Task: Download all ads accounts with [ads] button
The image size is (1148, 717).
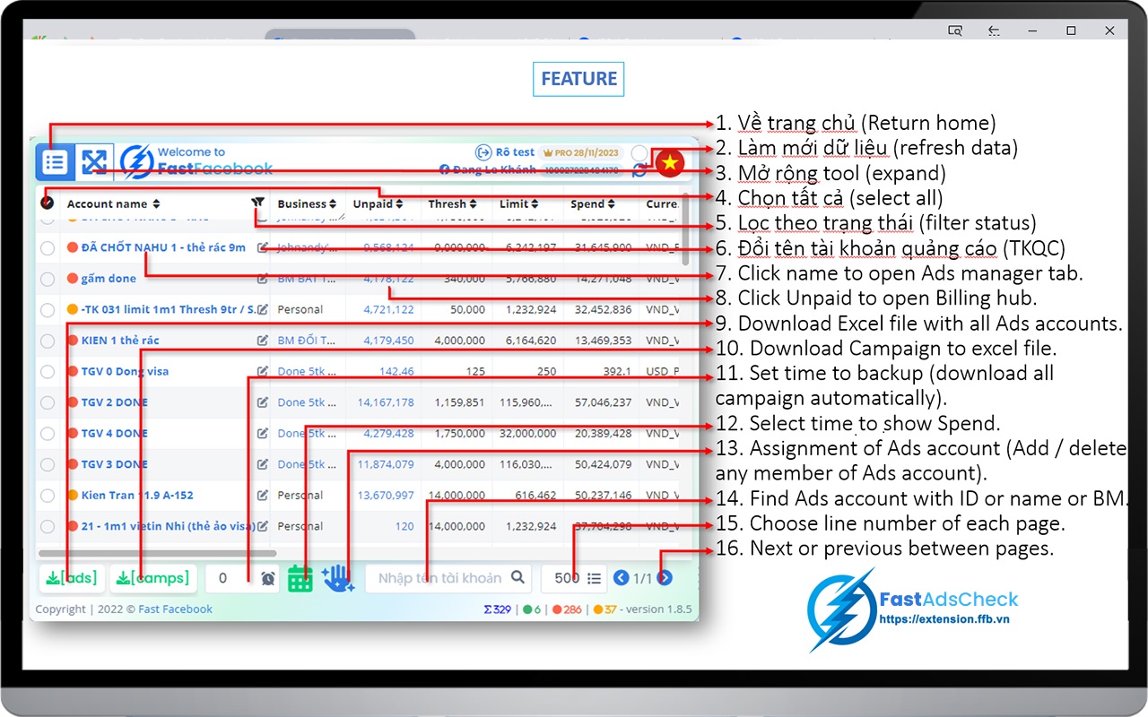Action: pyautogui.click(x=72, y=578)
